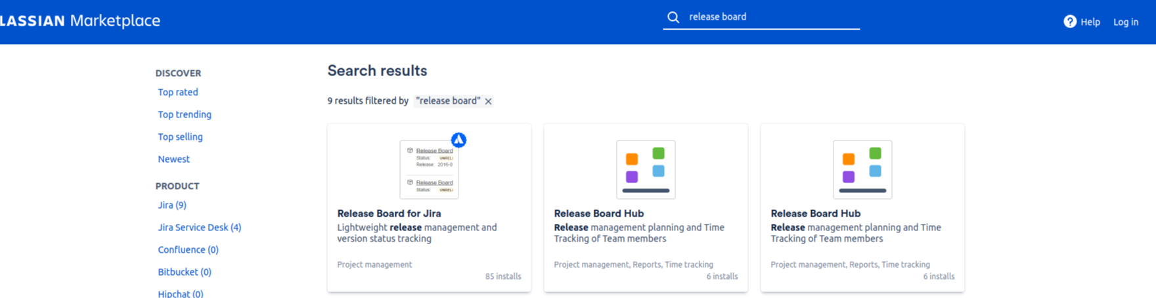
Task: Open the Newest apps list
Action: click(173, 160)
